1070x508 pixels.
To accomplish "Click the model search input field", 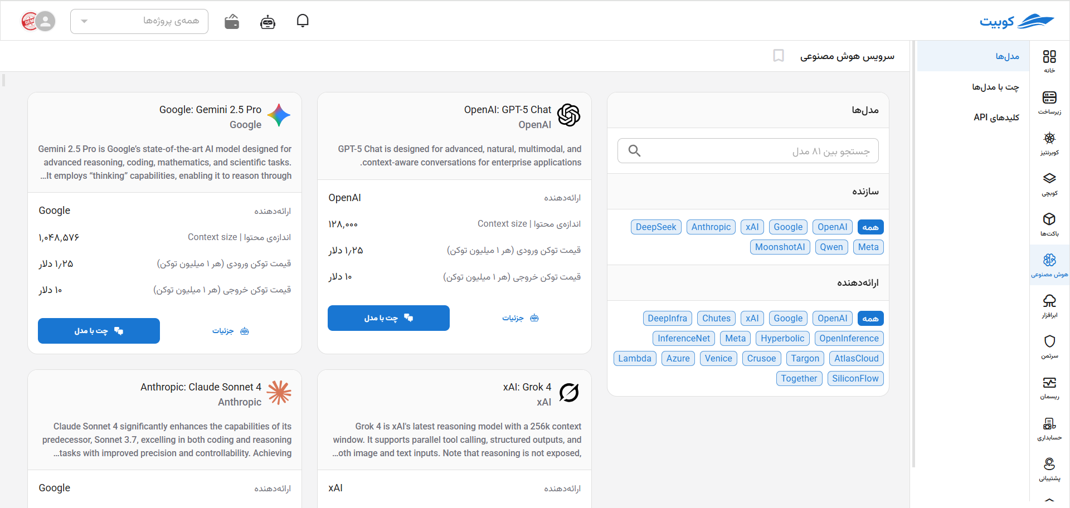I will coord(748,151).
